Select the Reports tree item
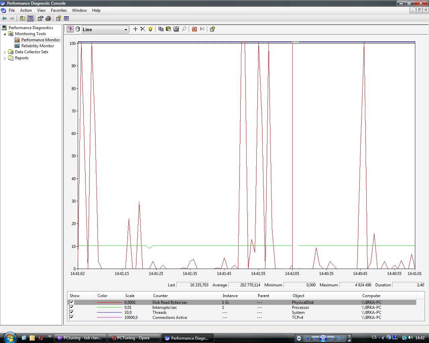Image resolution: width=429 pixels, height=343 pixels. [22, 58]
